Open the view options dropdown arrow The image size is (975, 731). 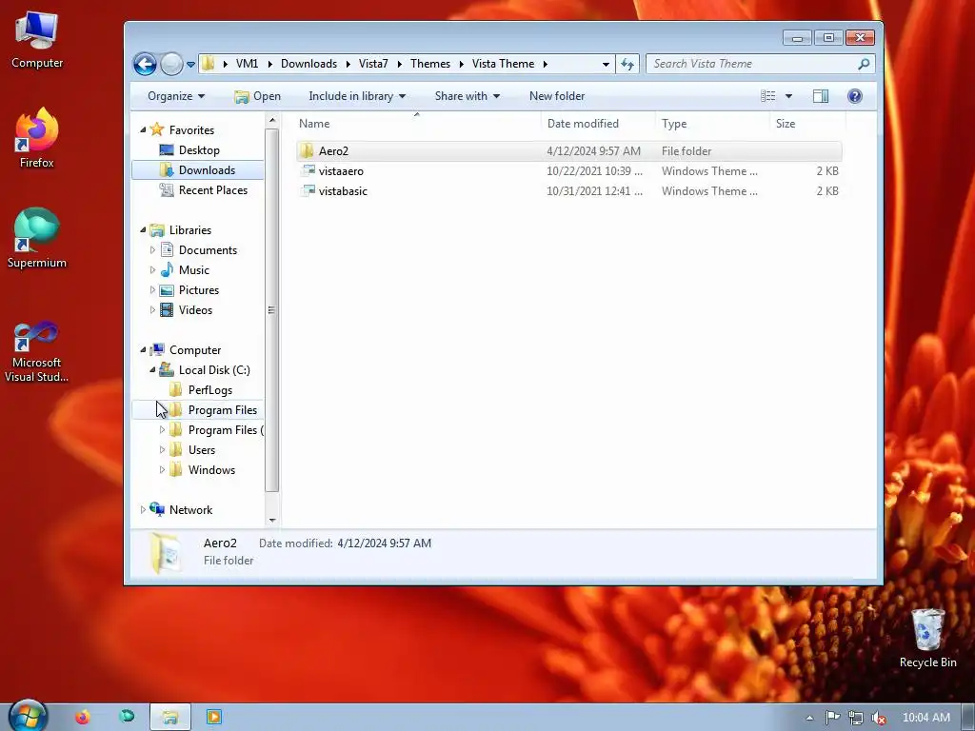(x=788, y=96)
